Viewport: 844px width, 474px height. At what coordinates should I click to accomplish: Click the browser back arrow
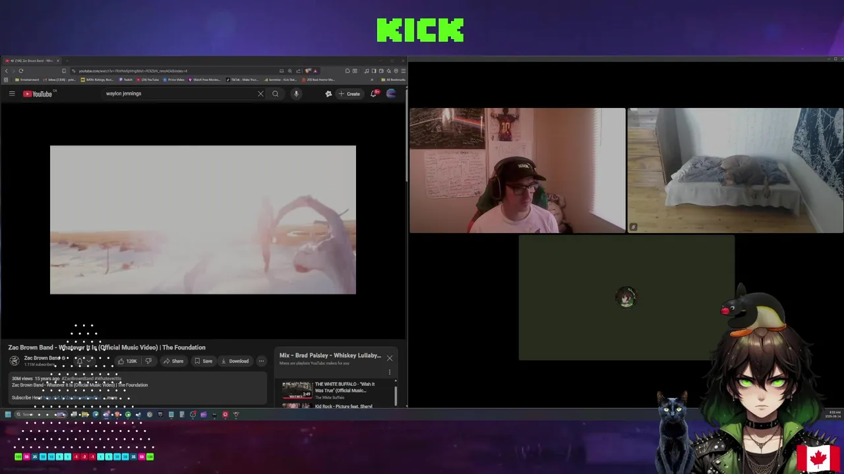pos(6,70)
